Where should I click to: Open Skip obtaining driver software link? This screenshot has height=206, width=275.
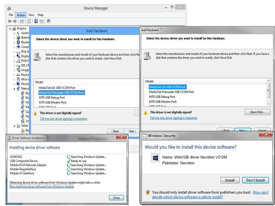pyautogui.click(x=42, y=186)
